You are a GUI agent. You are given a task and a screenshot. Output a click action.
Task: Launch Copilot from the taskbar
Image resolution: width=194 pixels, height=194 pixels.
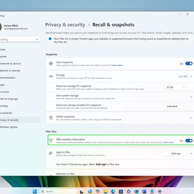(97, 192)
